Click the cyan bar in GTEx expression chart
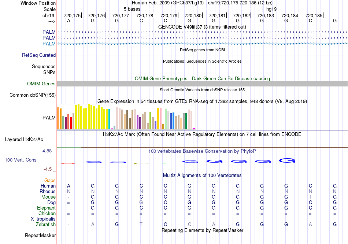The width and height of the screenshot is (348, 244). tap(109, 119)
